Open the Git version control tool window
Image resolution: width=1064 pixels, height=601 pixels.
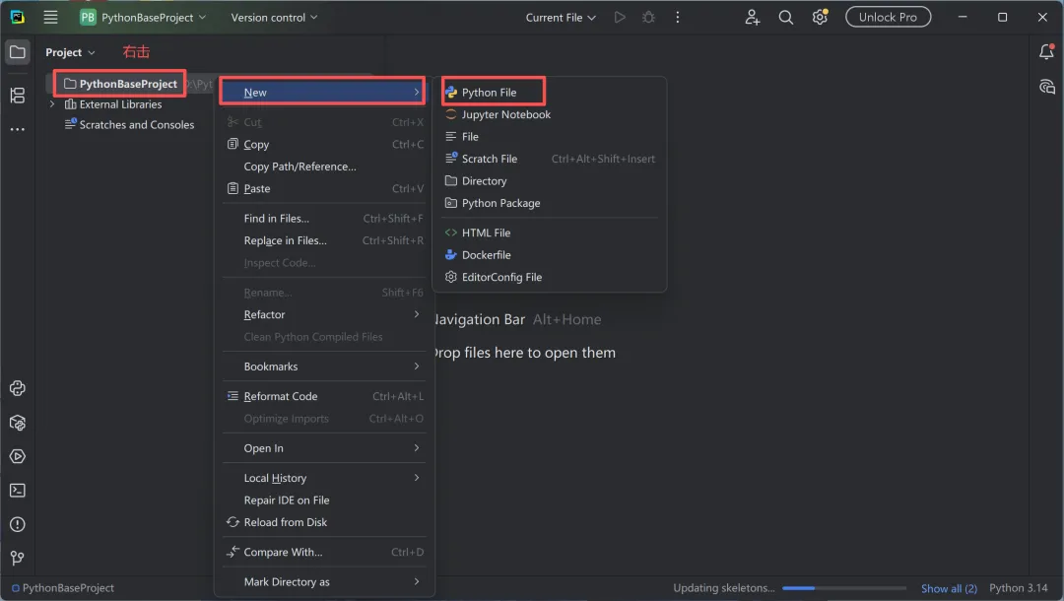18,559
